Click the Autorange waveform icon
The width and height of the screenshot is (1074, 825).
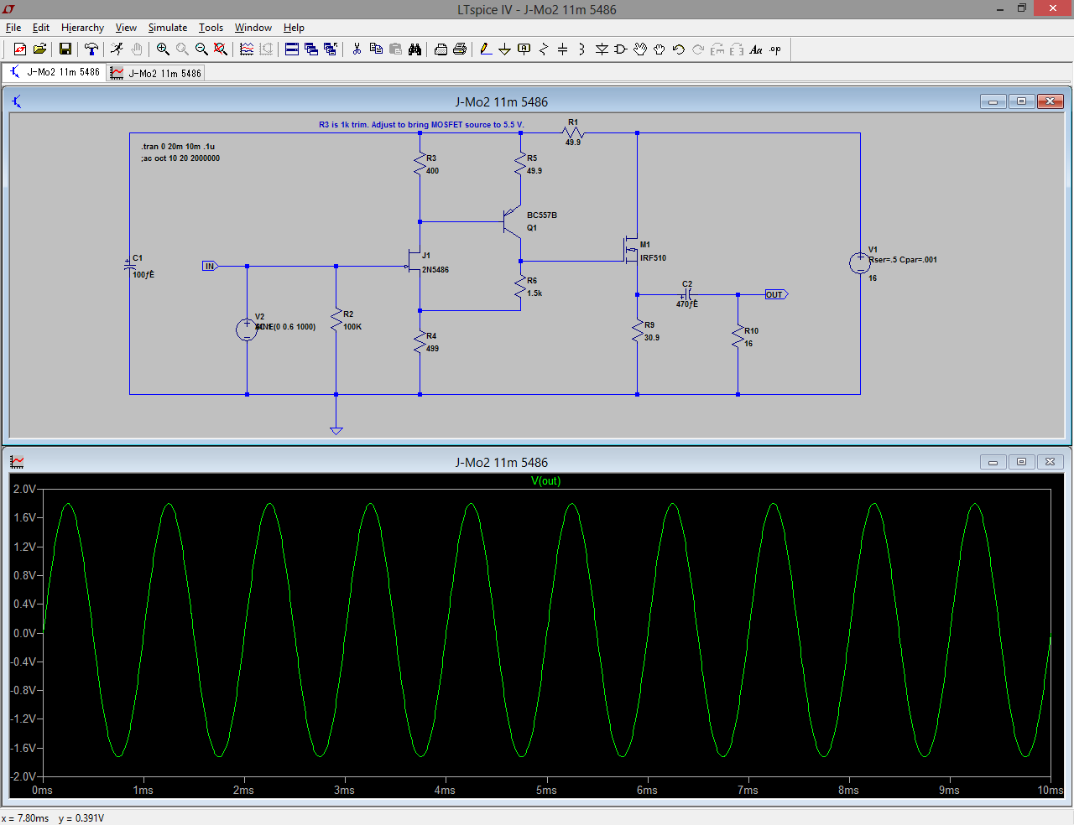pos(247,49)
